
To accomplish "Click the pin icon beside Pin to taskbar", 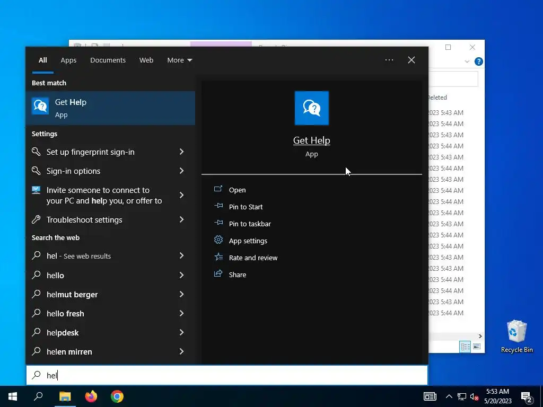I will (x=218, y=223).
